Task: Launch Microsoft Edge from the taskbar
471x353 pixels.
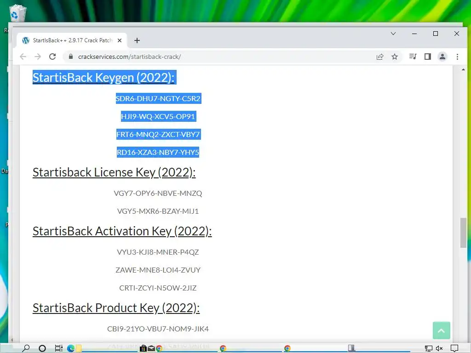Action: pyautogui.click(x=70, y=348)
